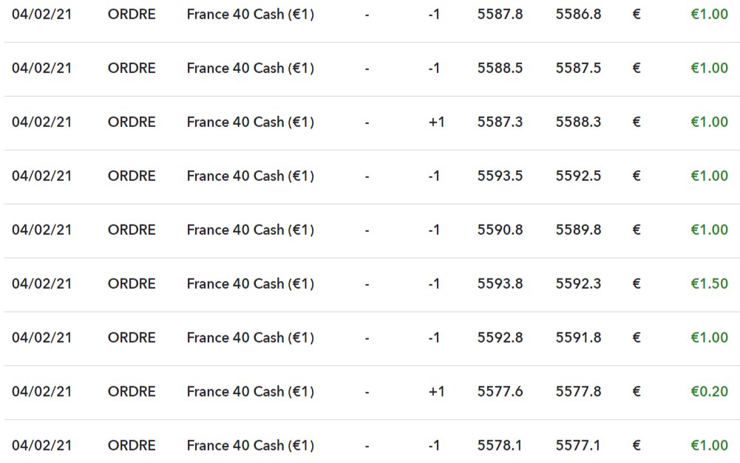Open France 40 Cash entry with €0.20 profit

click(x=250, y=391)
